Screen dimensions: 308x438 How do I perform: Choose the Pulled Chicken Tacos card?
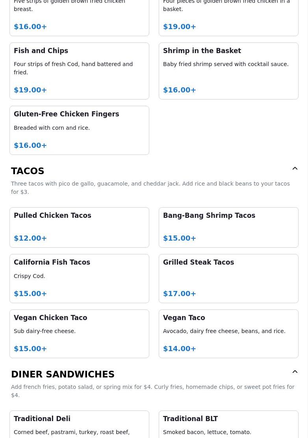pyautogui.click(x=79, y=227)
